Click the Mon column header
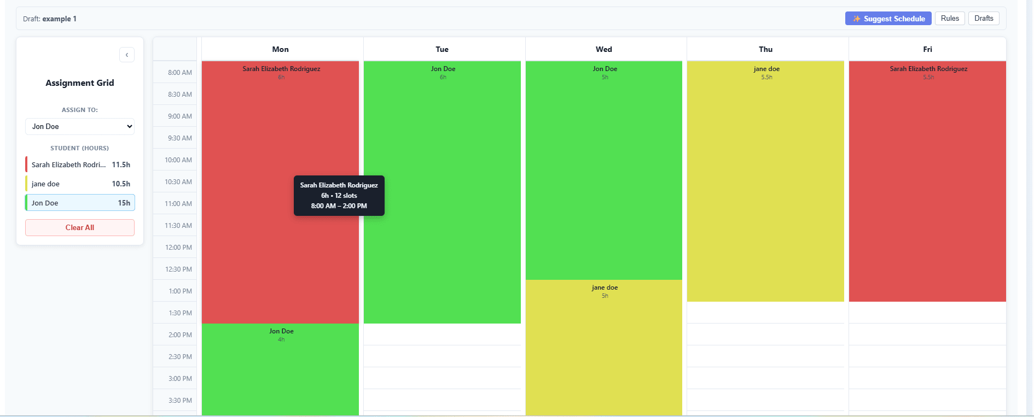Screen dimensions: 1034x417 point(280,49)
